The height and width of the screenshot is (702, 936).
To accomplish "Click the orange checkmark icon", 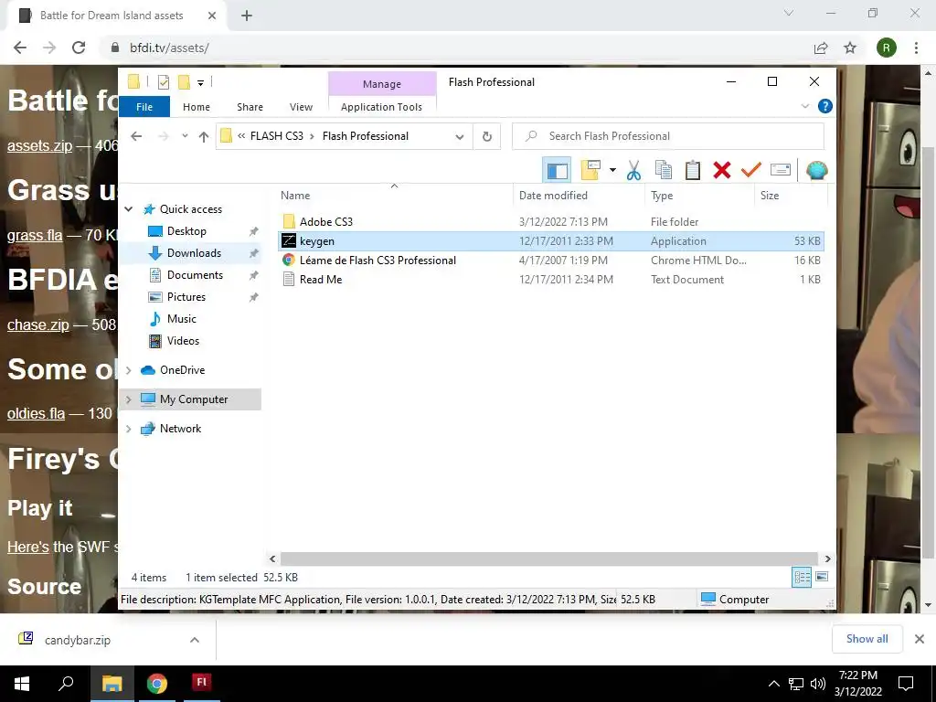I will point(751,171).
